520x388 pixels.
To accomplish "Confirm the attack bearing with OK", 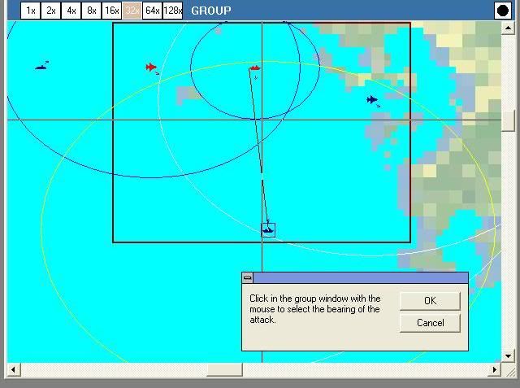I will pyautogui.click(x=430, y=301).
